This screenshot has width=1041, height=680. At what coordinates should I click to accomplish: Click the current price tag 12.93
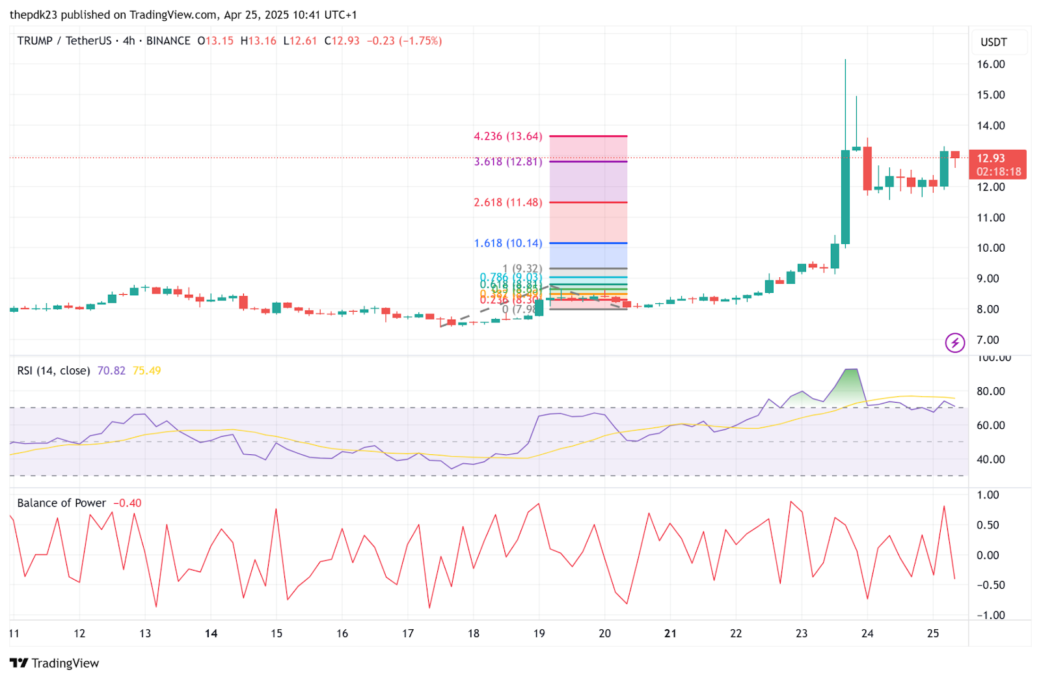click(x=998, y=165)
